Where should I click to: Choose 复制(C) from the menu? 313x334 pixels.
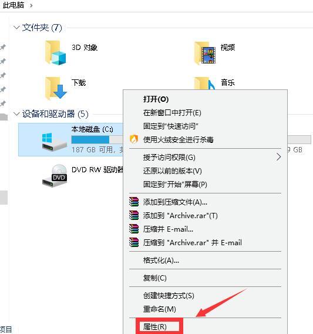[x=154, y=278]
